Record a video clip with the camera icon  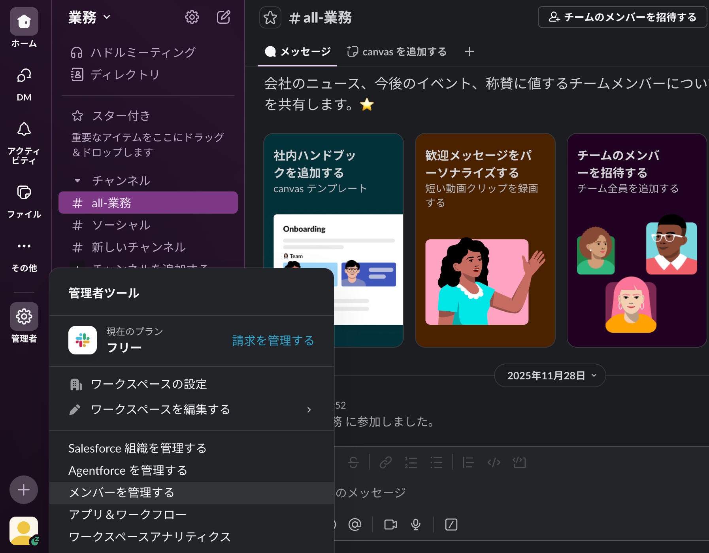(391, 525)
